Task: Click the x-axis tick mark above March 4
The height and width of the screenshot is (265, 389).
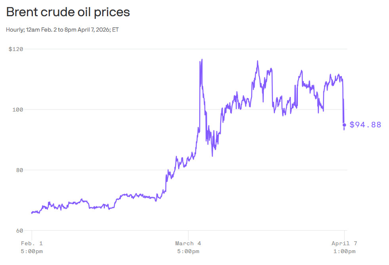Action: click(188, 233)
